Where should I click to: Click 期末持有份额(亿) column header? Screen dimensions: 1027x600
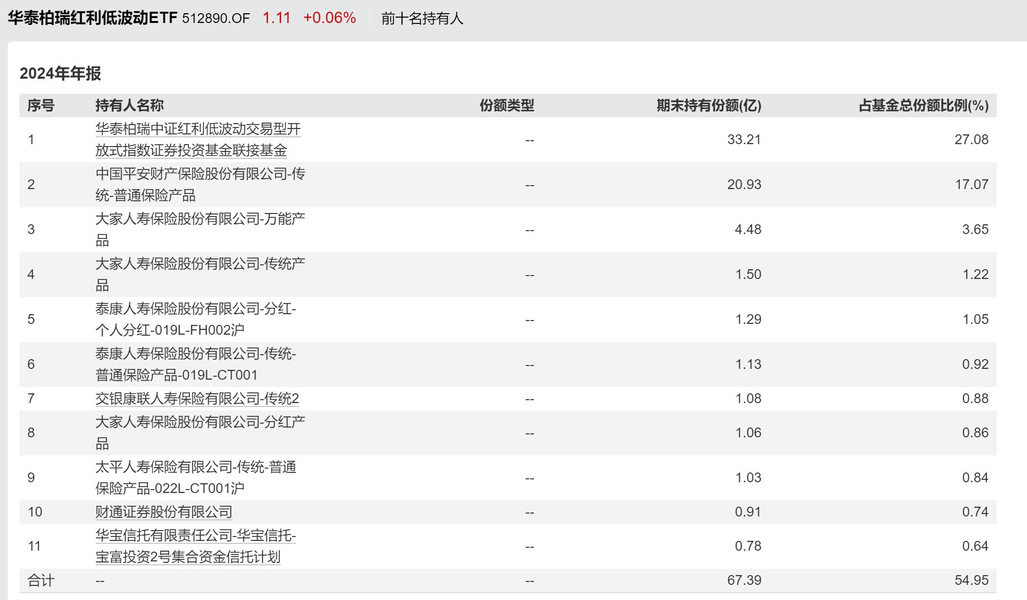(x=708, y=106)
